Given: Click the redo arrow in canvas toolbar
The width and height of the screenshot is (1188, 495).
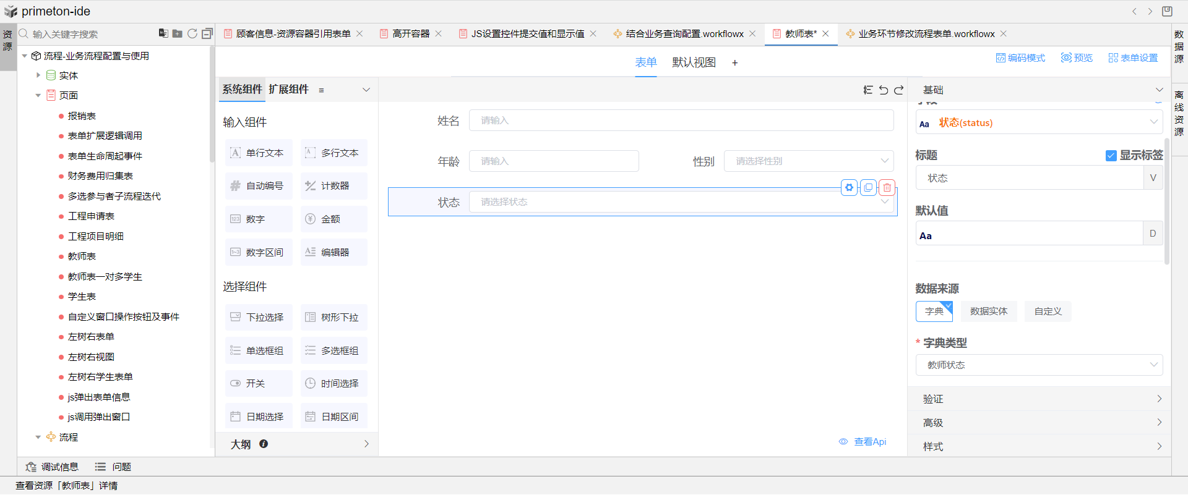Looking at the screenshot, I should 899,90.
